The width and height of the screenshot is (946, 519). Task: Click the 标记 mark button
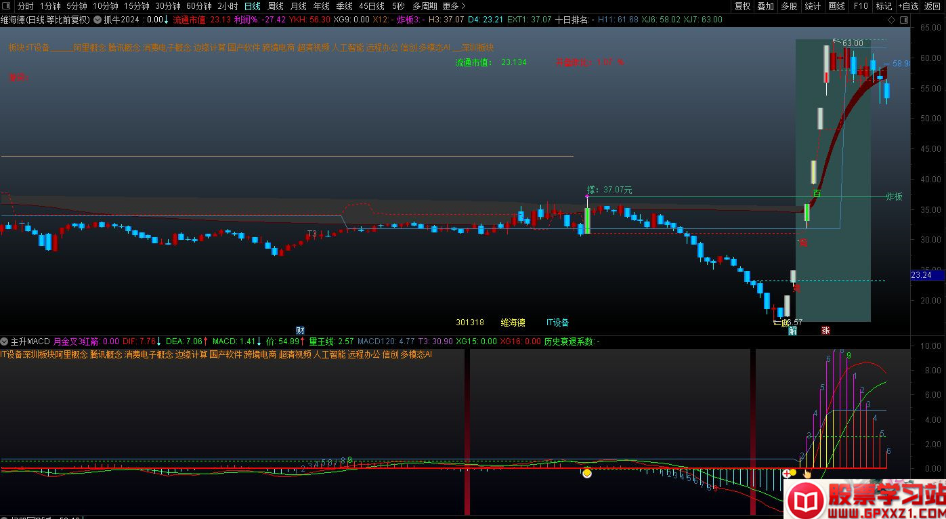point(884,6)
